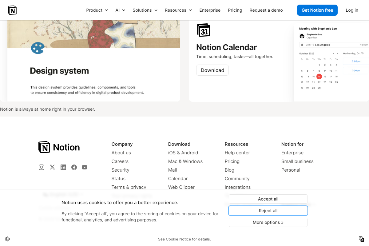Click Download under Notion Calendar
The width and height of the screenshot is (369, 246).
click(x=212, y=70)
